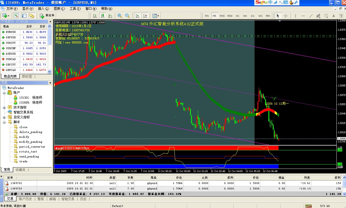Open the 文件 menu

pyautogui.click(x=12, y=9)
